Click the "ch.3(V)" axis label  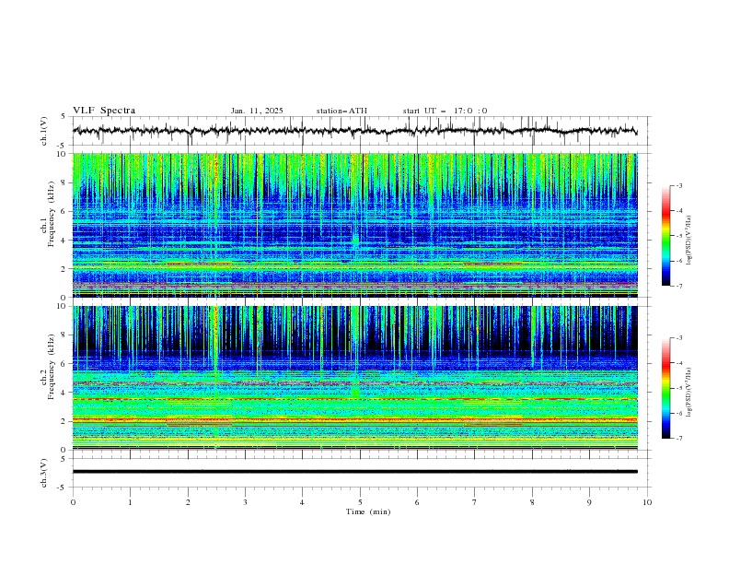pos(44,473)
